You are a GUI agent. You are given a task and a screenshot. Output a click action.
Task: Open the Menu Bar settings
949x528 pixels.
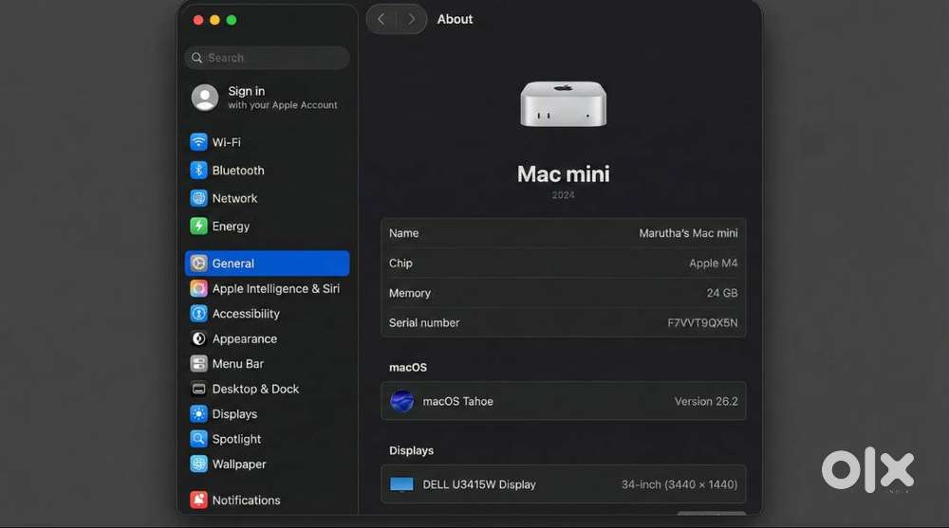tap(237, 364)
